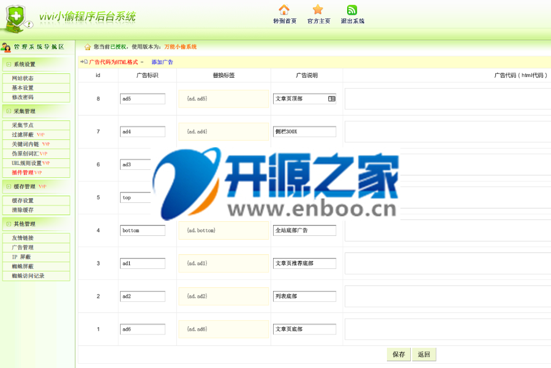Screen dimensions: 551x368
Task: Open 蜘蛛访问记录 in the sidebar
Action: (36, 276)
